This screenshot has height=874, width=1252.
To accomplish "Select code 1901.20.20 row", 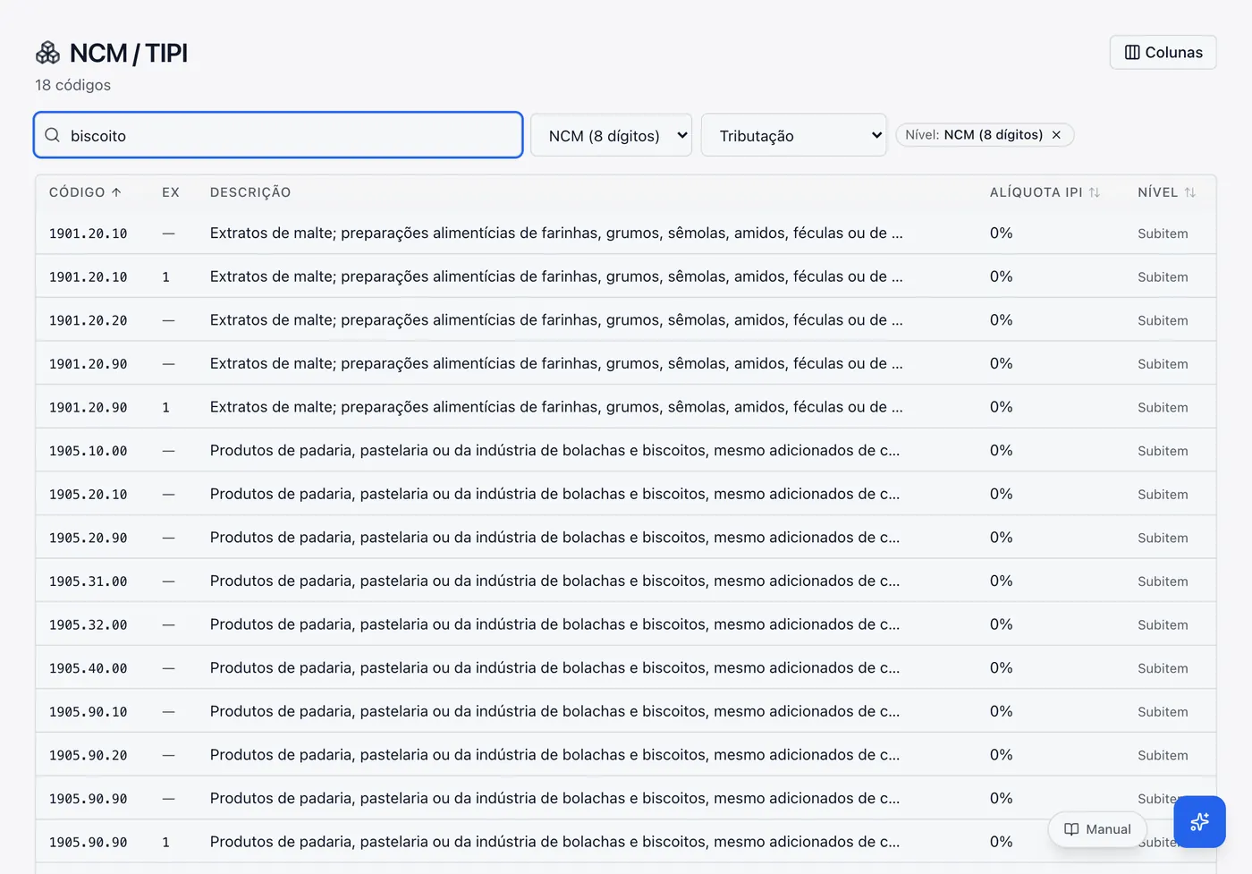I will 625,320.
